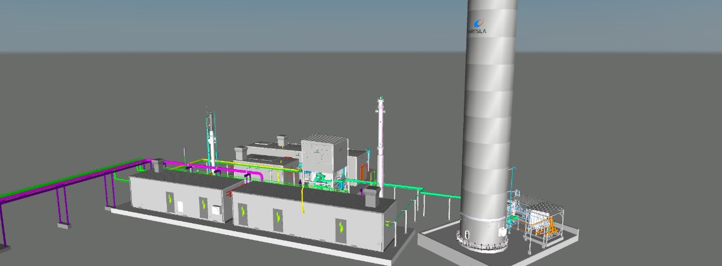The height and width of the screenshot is (266, 722).
Task: Click the small white panel on left container wall
Action: (x=180, y=207)
